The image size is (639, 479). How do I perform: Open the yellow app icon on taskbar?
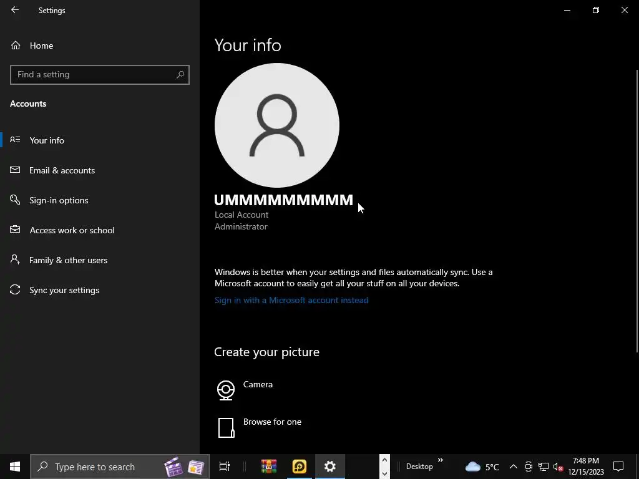point(299,467)
